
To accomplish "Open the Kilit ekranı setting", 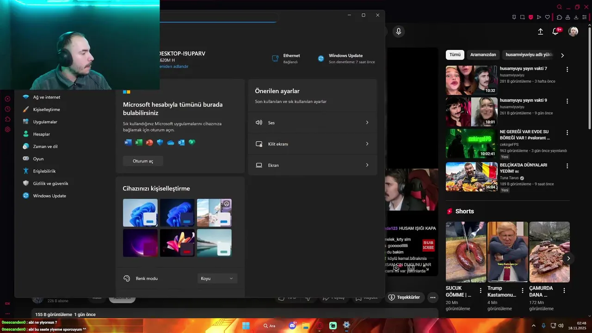I will 313,144.
